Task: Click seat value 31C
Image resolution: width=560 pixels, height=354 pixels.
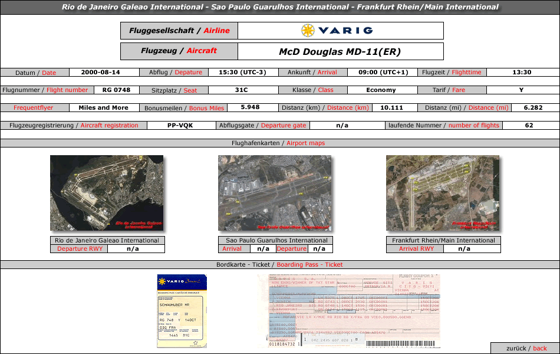Action: coord(242,90)
